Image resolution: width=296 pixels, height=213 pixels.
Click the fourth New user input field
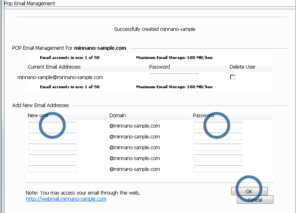pos(52,158)
